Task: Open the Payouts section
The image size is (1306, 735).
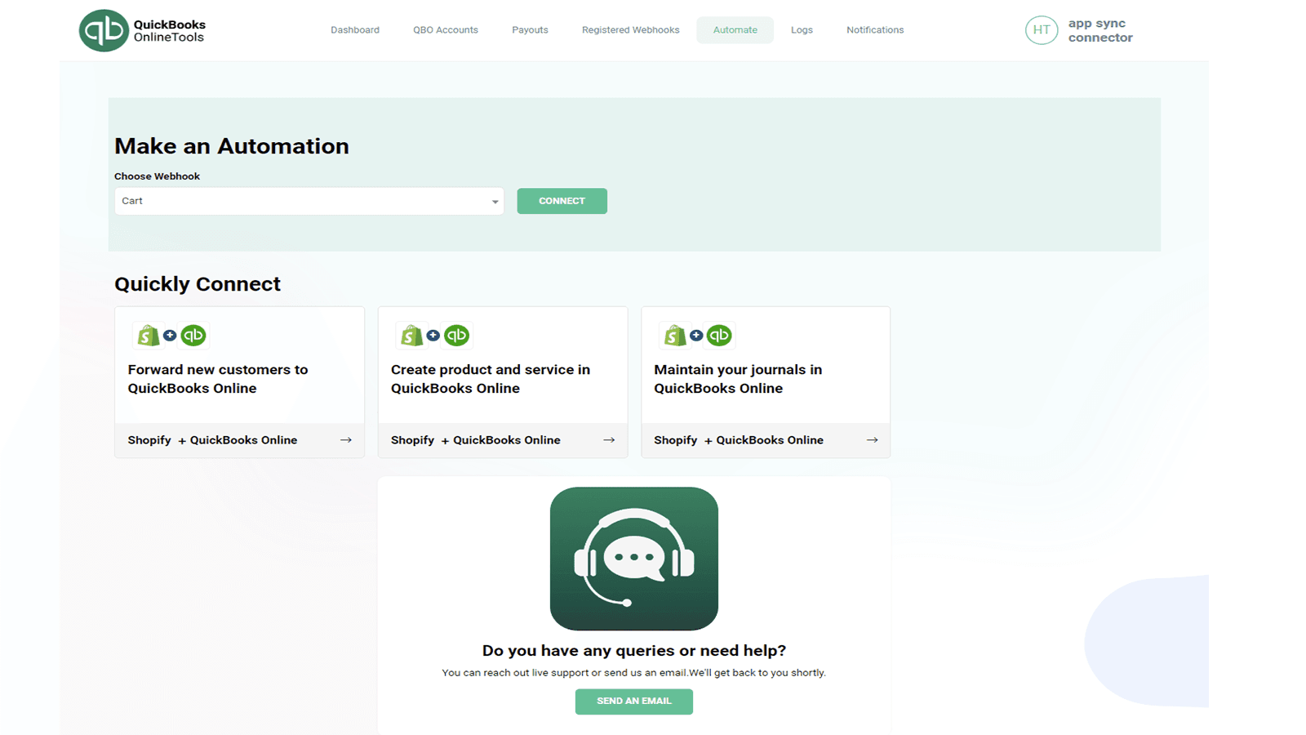Action: 530,29
